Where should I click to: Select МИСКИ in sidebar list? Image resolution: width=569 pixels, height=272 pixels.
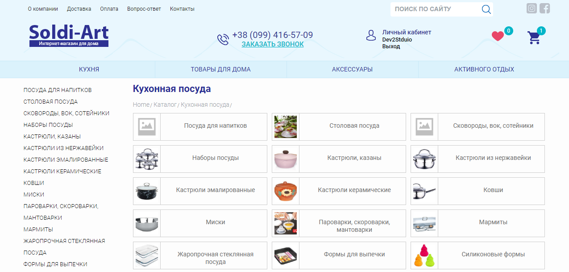[34, 195]
